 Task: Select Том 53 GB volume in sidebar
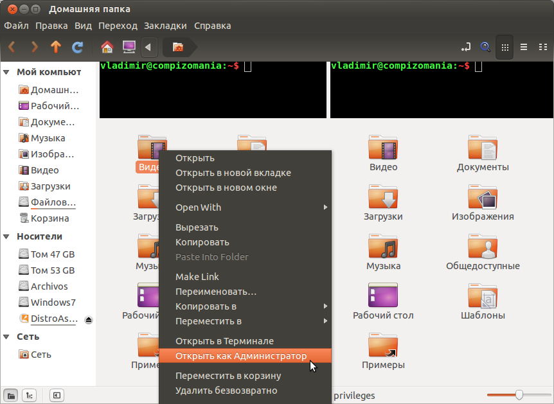click(x=46, y=270)
